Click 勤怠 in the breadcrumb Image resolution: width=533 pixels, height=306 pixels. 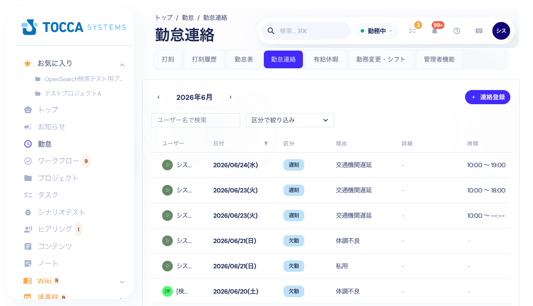point(188,18)
